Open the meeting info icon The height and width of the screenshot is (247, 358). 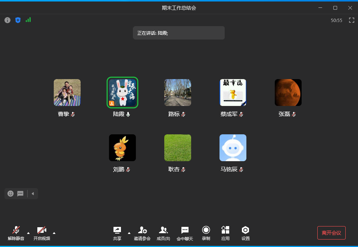tap(7, 20)
